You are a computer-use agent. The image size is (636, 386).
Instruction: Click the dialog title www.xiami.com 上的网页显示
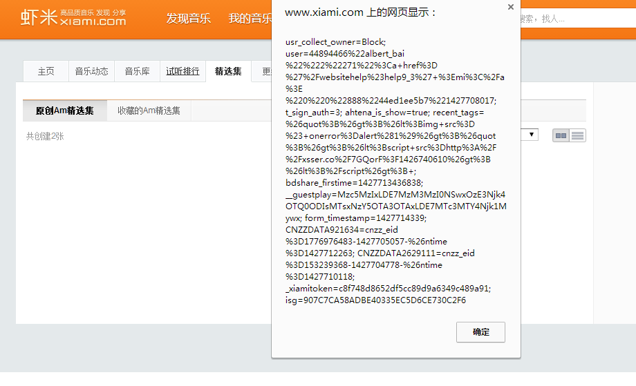360,12
